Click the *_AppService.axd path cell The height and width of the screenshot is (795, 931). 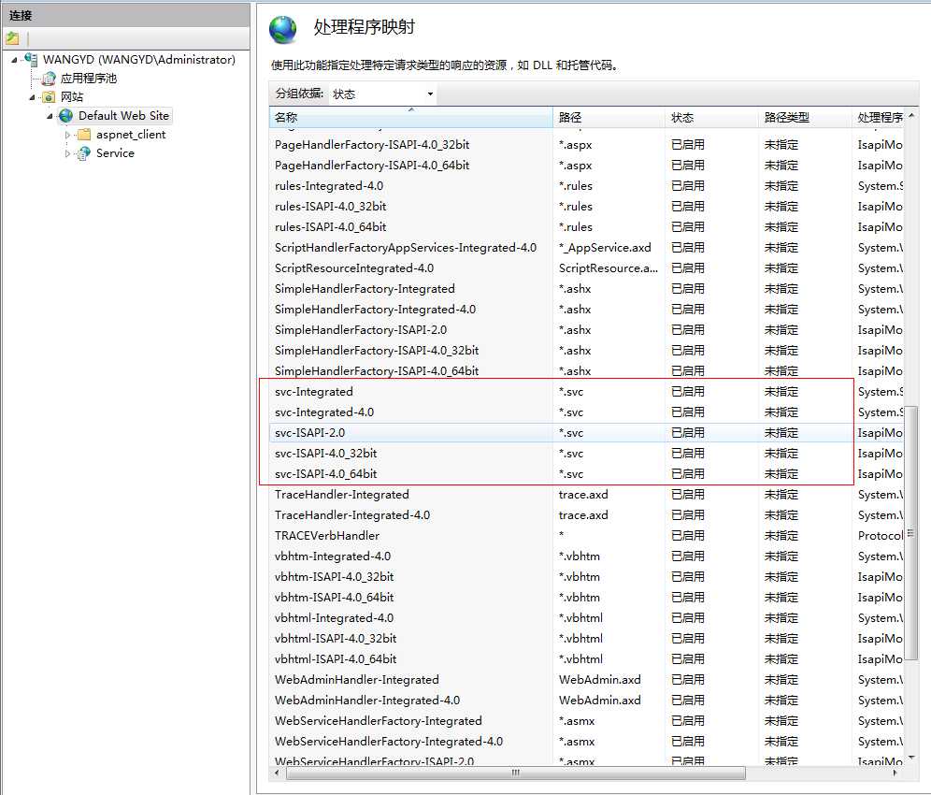coord(605,248)
